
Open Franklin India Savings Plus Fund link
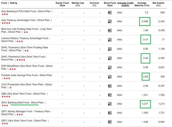click(27, 75)
